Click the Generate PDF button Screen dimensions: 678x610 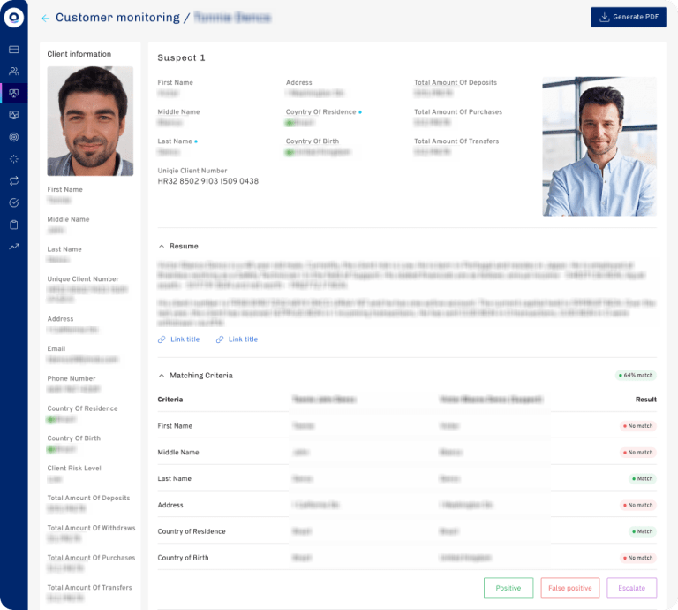pyautogui.click(x=629, y=18)
